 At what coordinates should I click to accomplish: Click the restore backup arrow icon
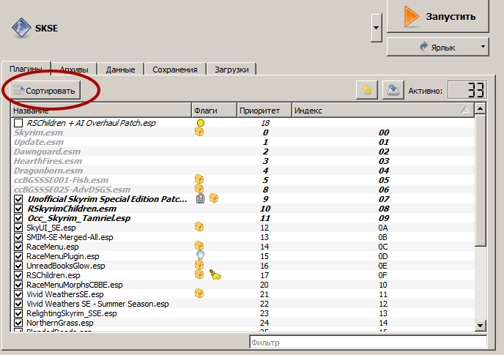[x=367, y=90]
